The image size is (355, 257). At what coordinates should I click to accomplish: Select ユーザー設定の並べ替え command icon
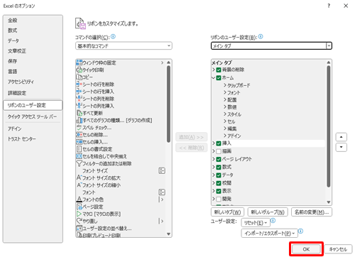79,228
